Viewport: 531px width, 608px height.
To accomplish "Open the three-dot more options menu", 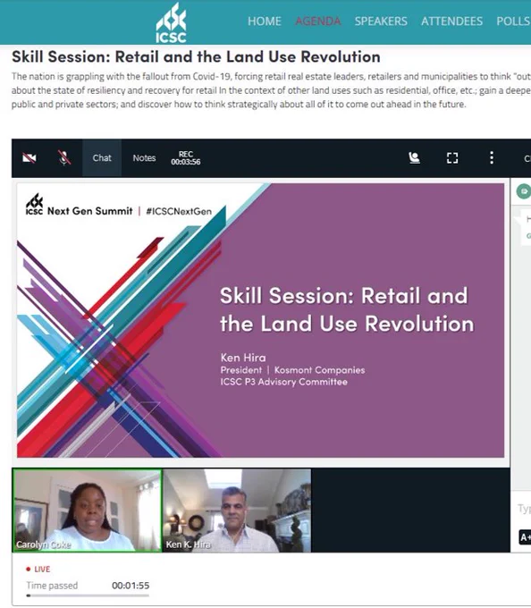I will (x=492, y=158).
